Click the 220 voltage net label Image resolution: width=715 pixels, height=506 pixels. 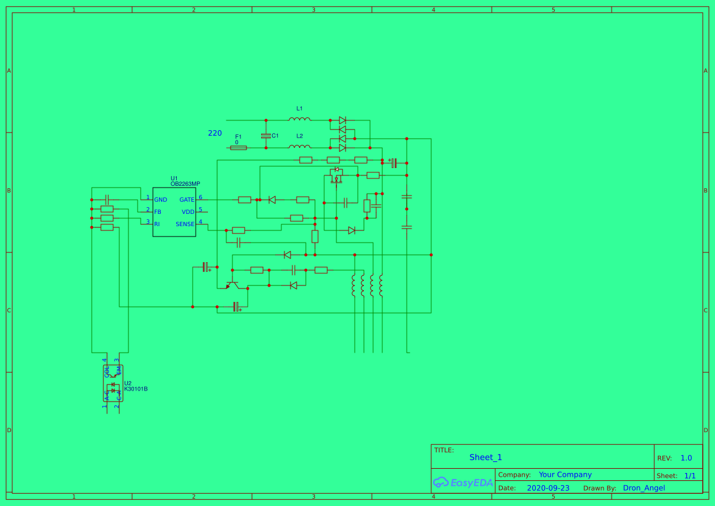click(x=215, y=133)
